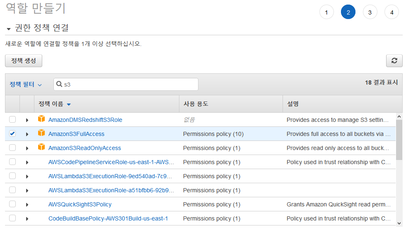
Task: Tick the AWSCodePipelineServiceRole checkbox
Action: pyautogui.click(x=12, y=162)
